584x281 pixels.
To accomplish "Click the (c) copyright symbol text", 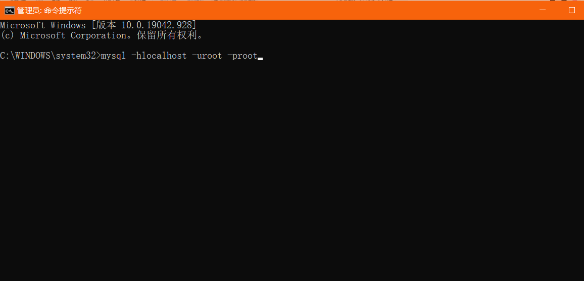I will click(x=8, y=35).
